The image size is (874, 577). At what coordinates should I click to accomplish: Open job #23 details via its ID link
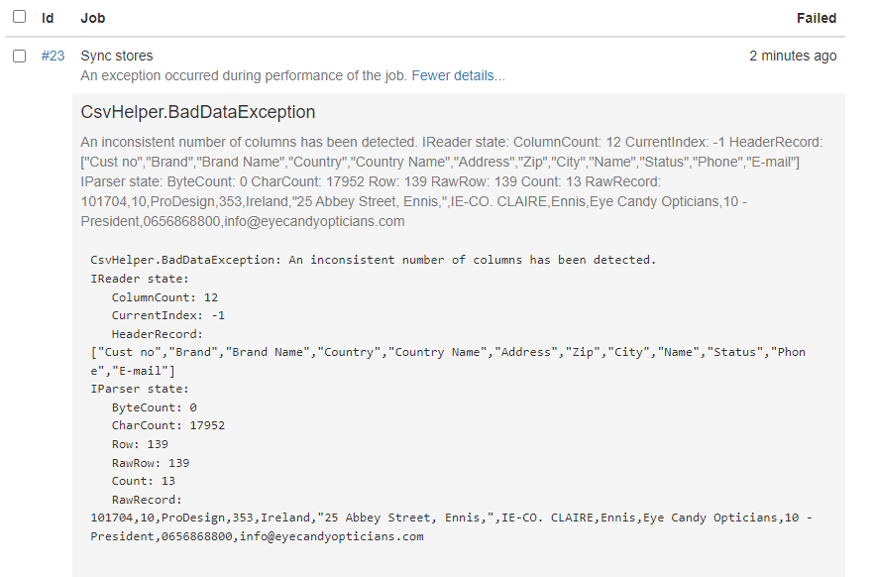click(53, 56)
